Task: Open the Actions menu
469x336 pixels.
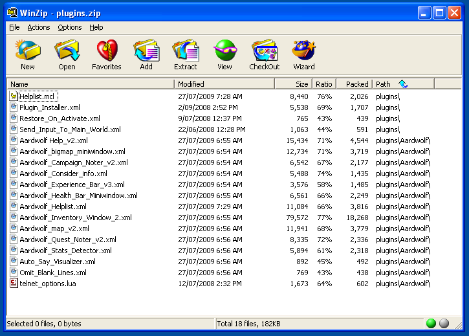Action: point(38,27)
